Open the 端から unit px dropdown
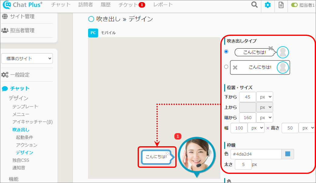 click(264, 117)
